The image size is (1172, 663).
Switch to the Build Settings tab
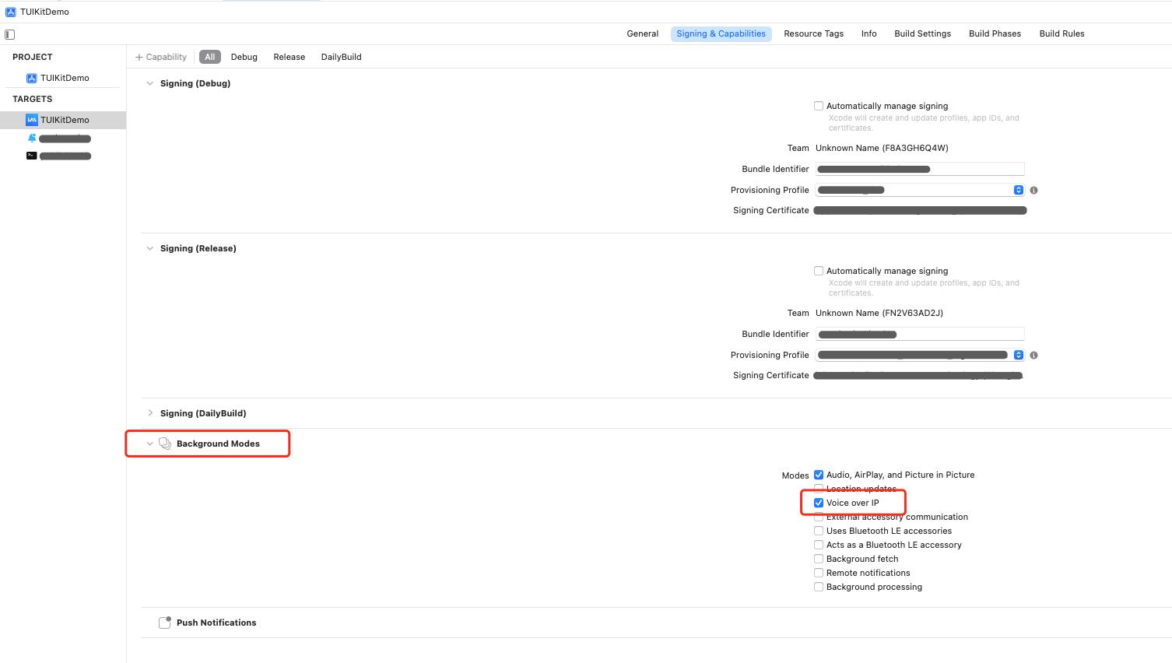[x=922, y=33]
